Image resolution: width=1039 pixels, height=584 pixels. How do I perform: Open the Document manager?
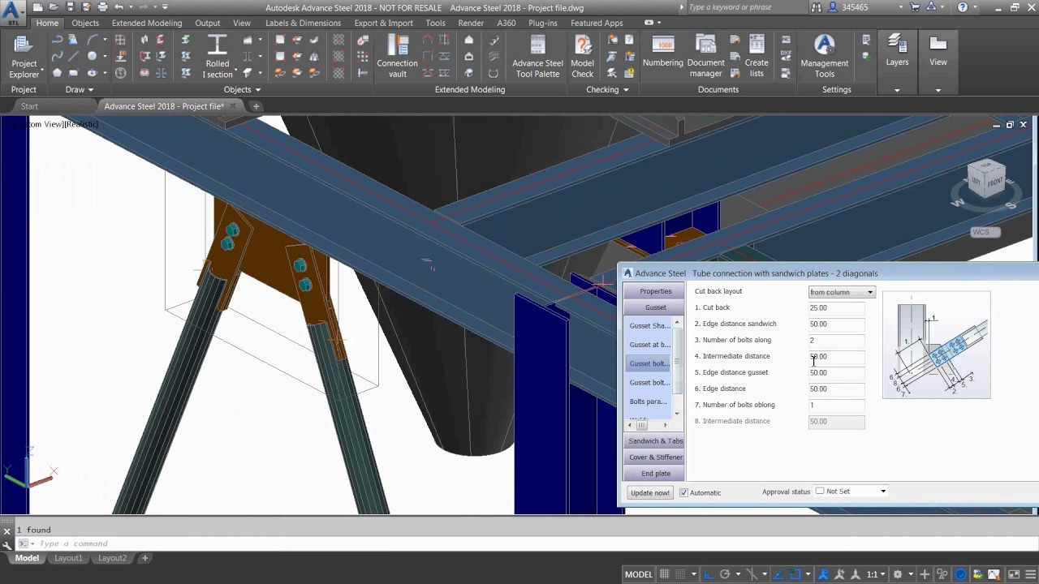[x=705, y=57]
